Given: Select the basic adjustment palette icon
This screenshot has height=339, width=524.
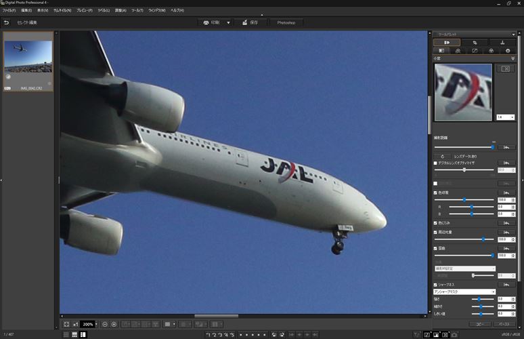Looking at the screenshot, I should pyautogui.click(x=441, y=51).
